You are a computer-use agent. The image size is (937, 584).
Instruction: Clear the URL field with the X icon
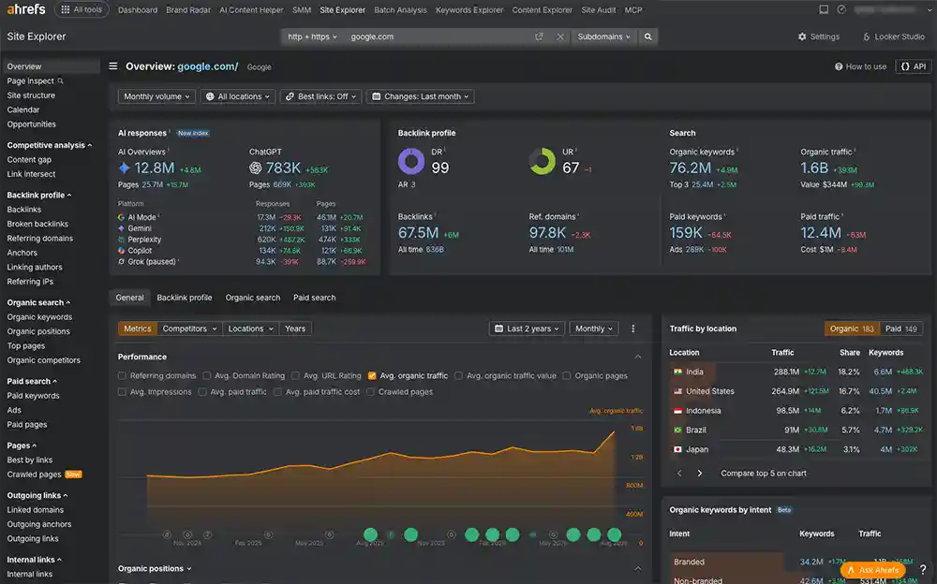coord(560,36)
